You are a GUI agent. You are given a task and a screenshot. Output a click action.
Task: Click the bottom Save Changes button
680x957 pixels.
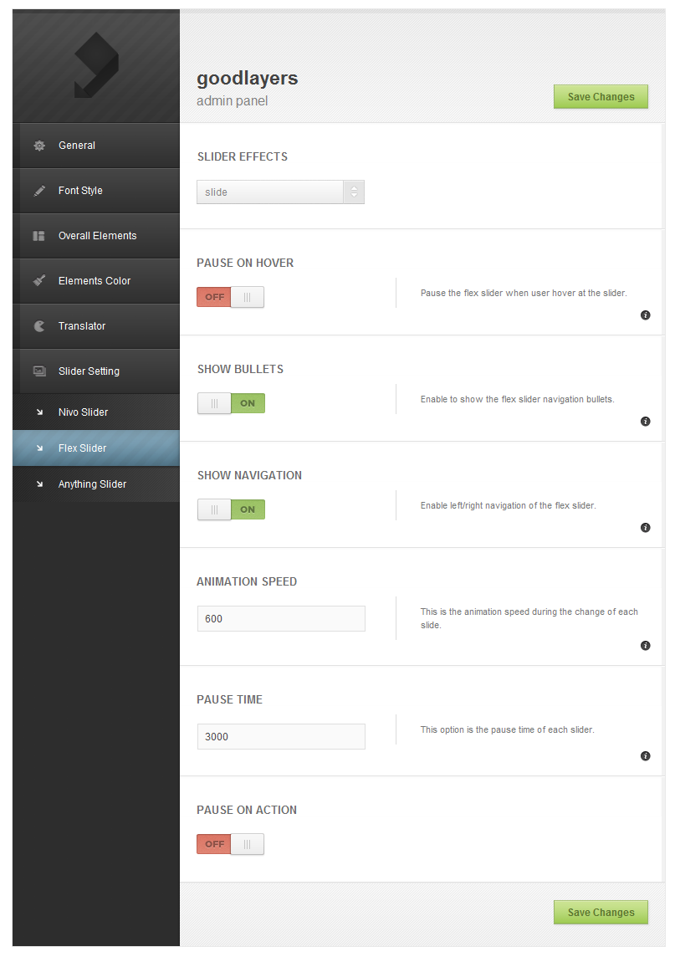[x=601, y=913]
